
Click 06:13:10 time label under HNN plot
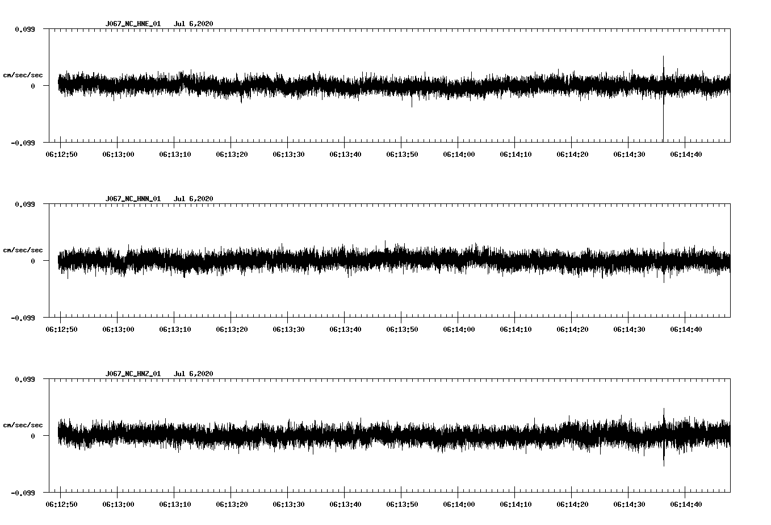[175, 330]
